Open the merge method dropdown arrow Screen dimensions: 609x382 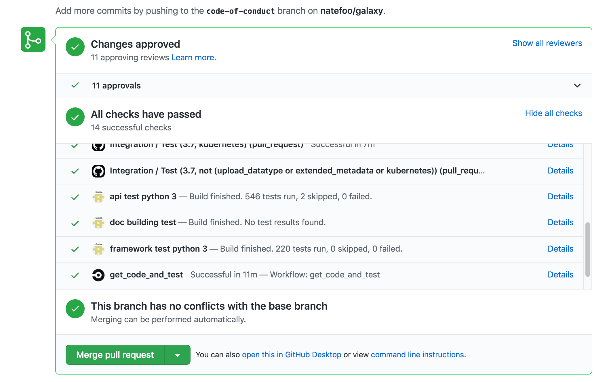click(x=178, y=355)
